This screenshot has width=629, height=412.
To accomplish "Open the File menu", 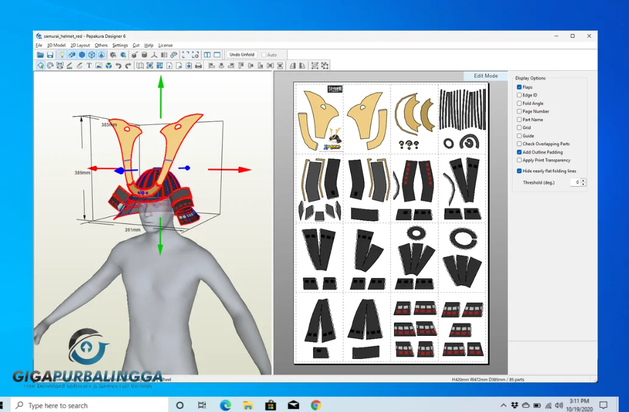I will 38,45.
